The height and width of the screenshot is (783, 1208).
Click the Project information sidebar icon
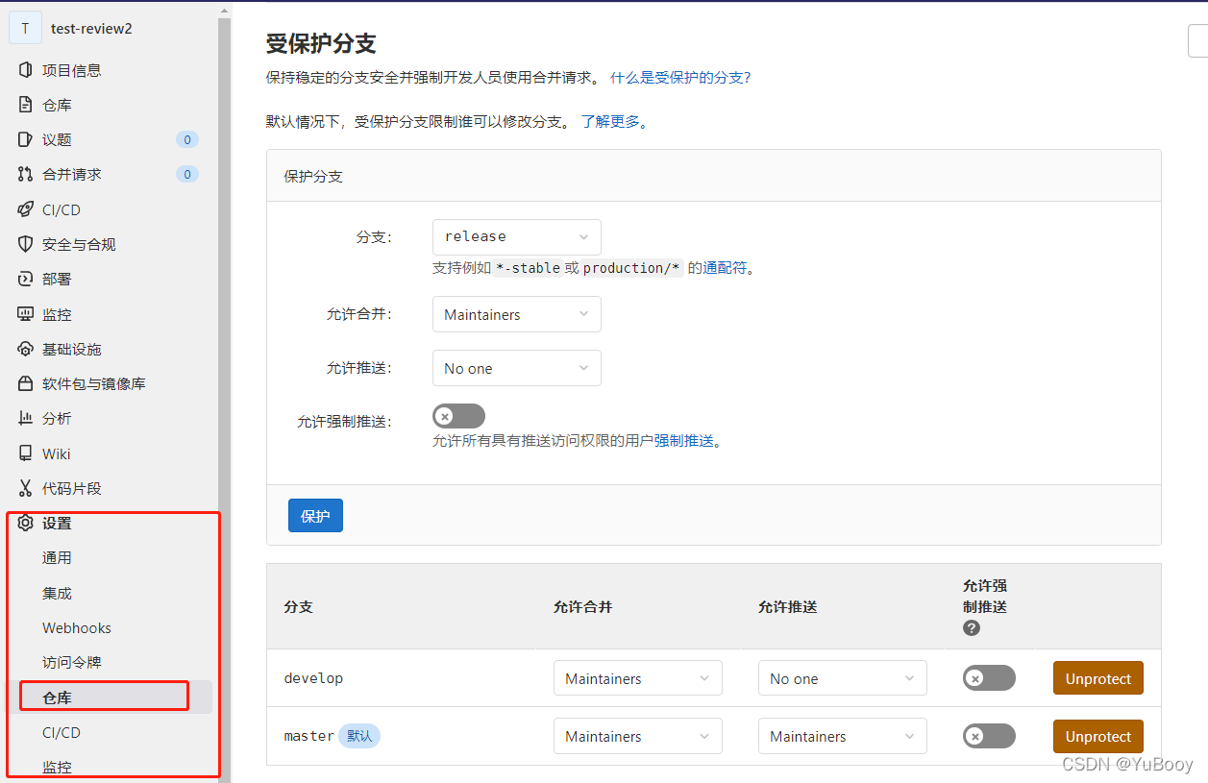[x=26, y=70]
